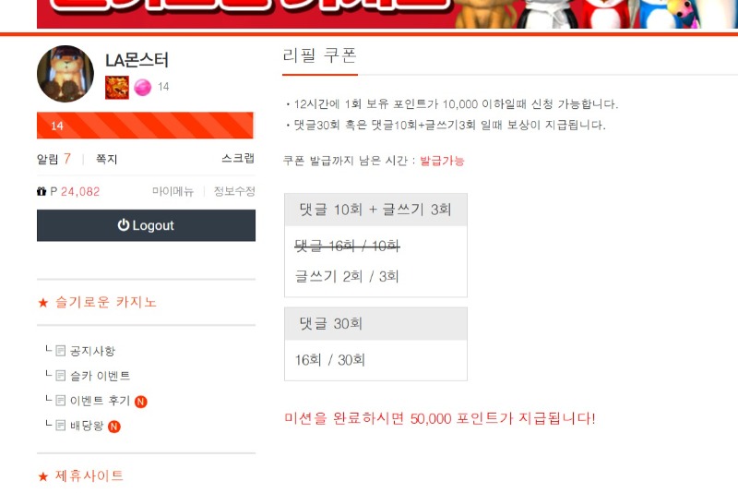
Task: Click the N badge next to 이벤트 후기
Action: pos(141,402)
